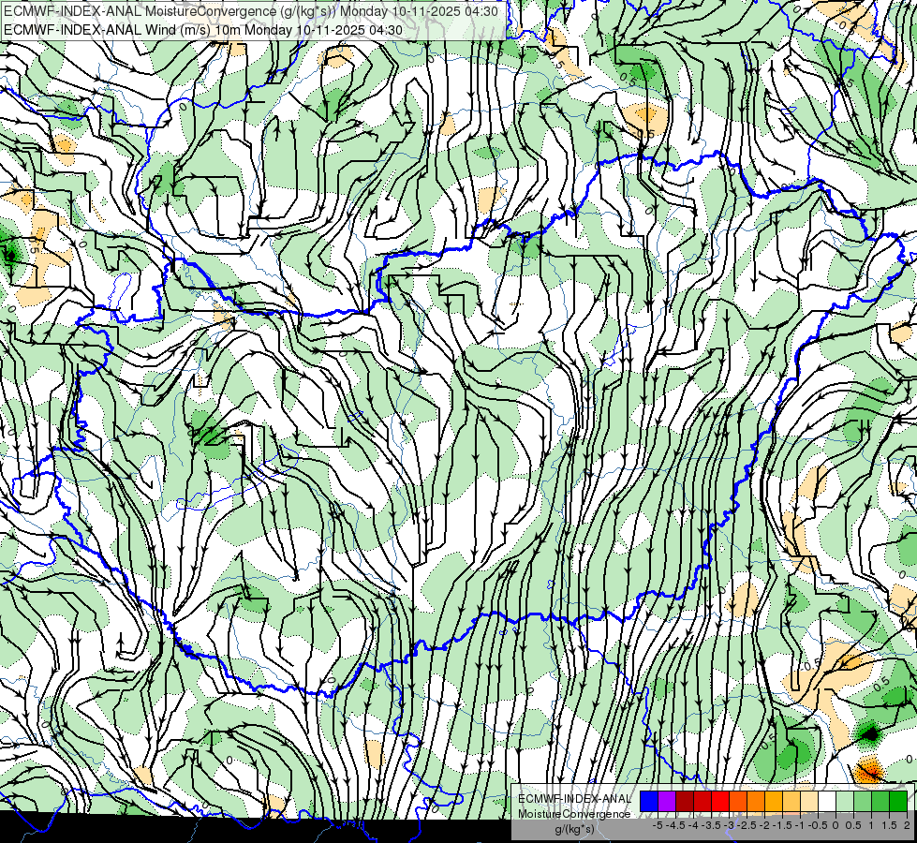Pick the darkest green swatch between 1.5 and 2
Viewport: 917px width, 843px height.
pyautogui.click(x=898, y=801)
